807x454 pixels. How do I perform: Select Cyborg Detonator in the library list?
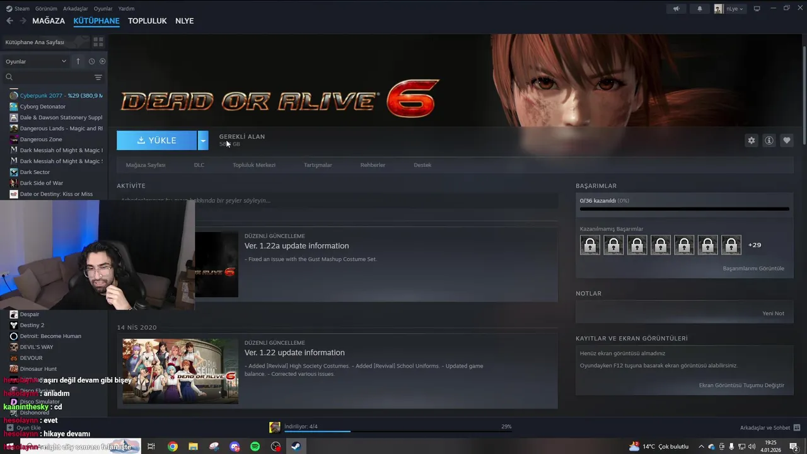point(42,107)
